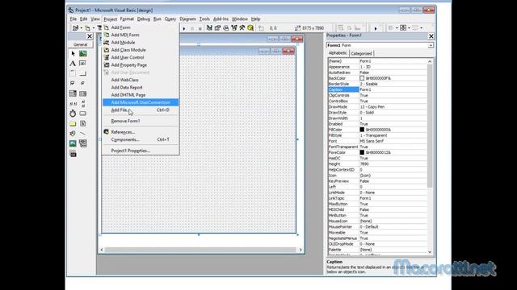Select the CommandButton control in the toolbox
This screenshot has width=517, height=290.
pyautogui.click(x=82, y=73)
